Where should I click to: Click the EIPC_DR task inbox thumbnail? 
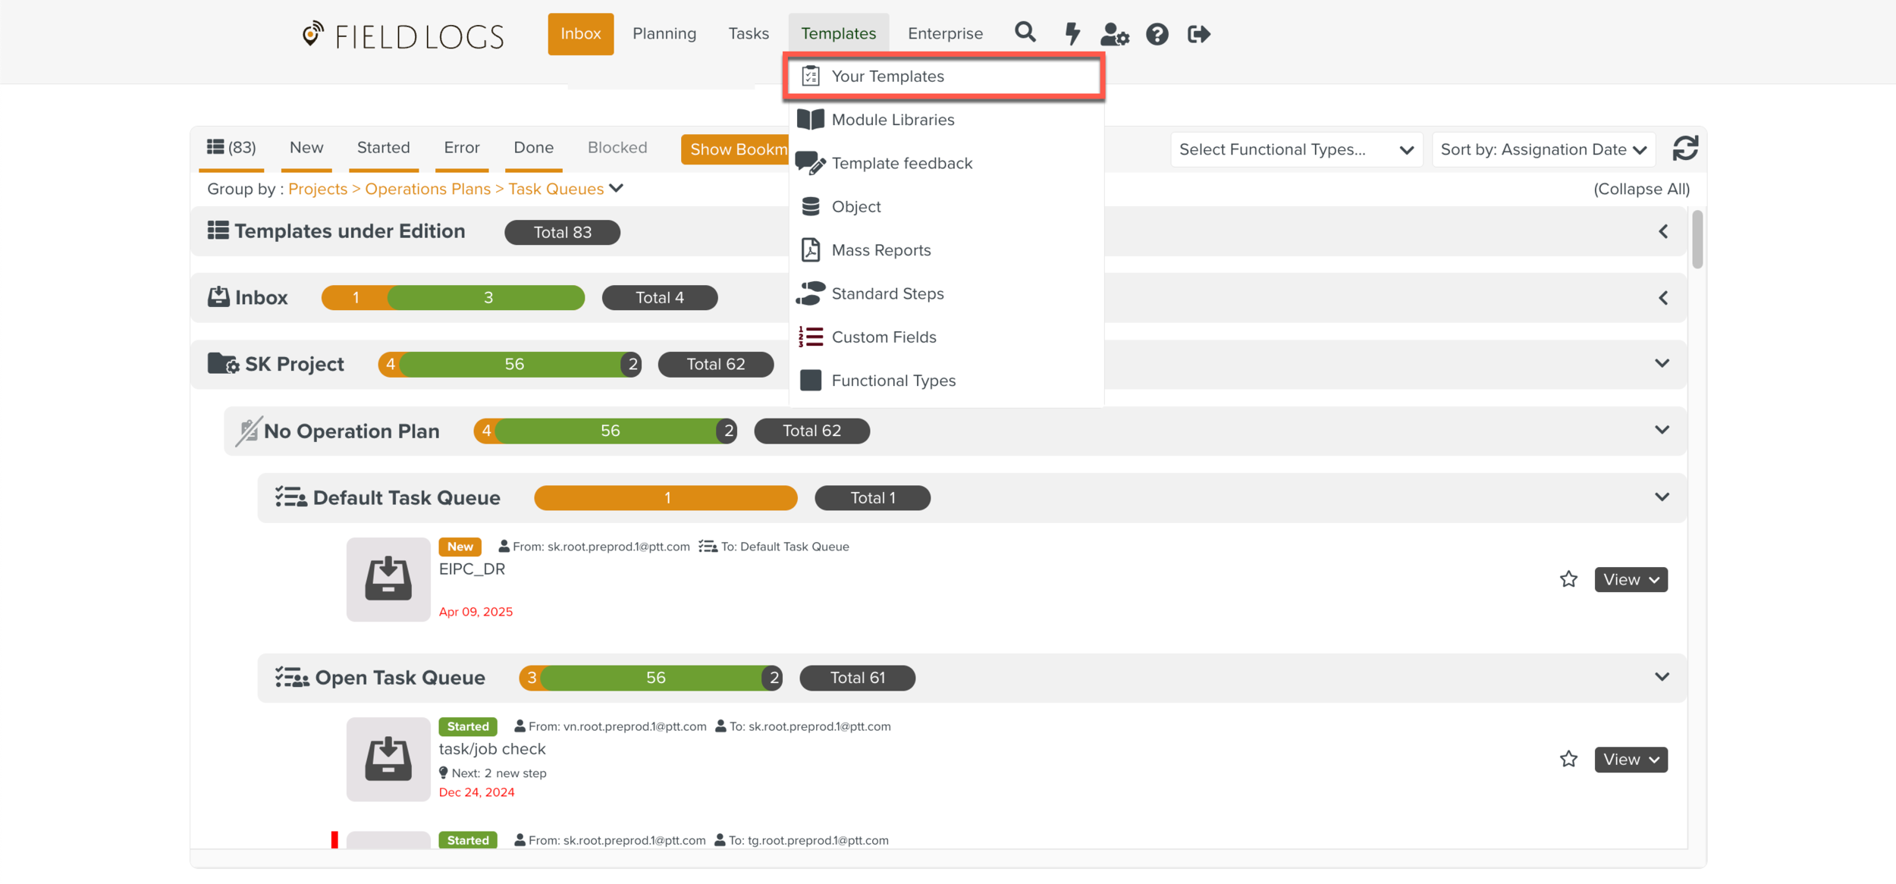(388, 579)
